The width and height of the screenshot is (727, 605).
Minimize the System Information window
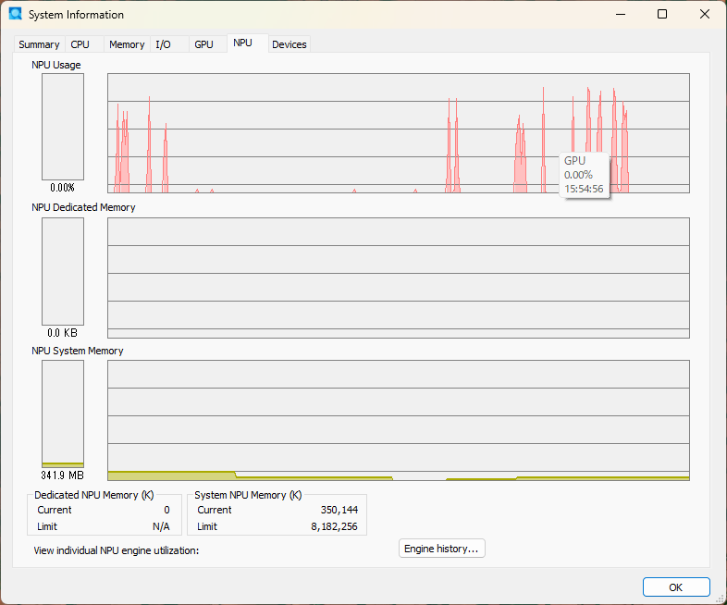pos(621,15)
